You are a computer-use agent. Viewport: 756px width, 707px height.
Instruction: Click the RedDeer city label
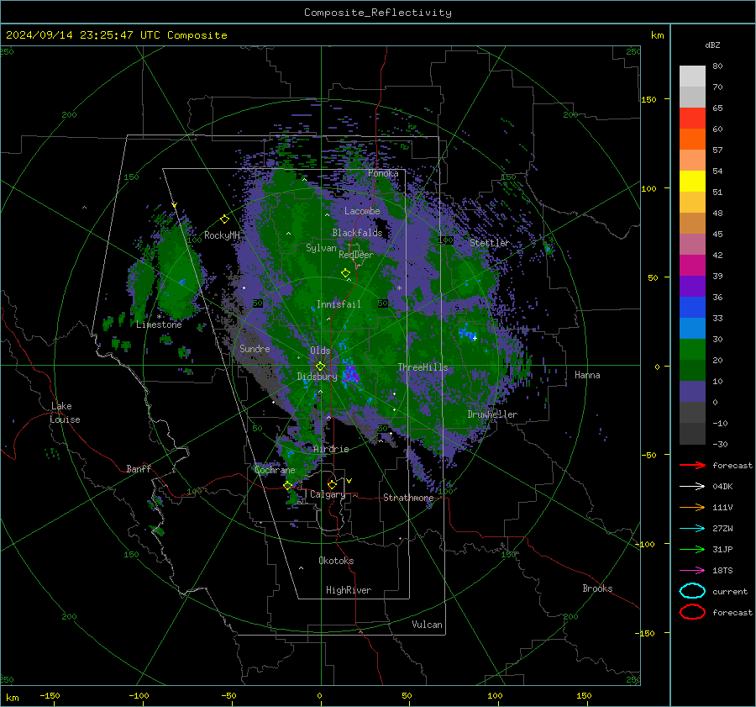(356, 255)
